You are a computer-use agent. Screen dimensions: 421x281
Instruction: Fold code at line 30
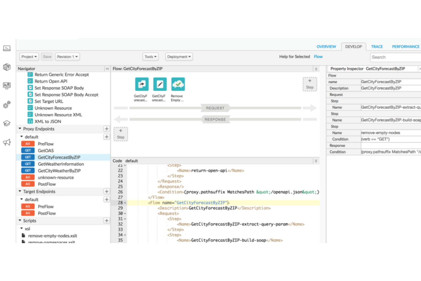[x=125, y=214]
